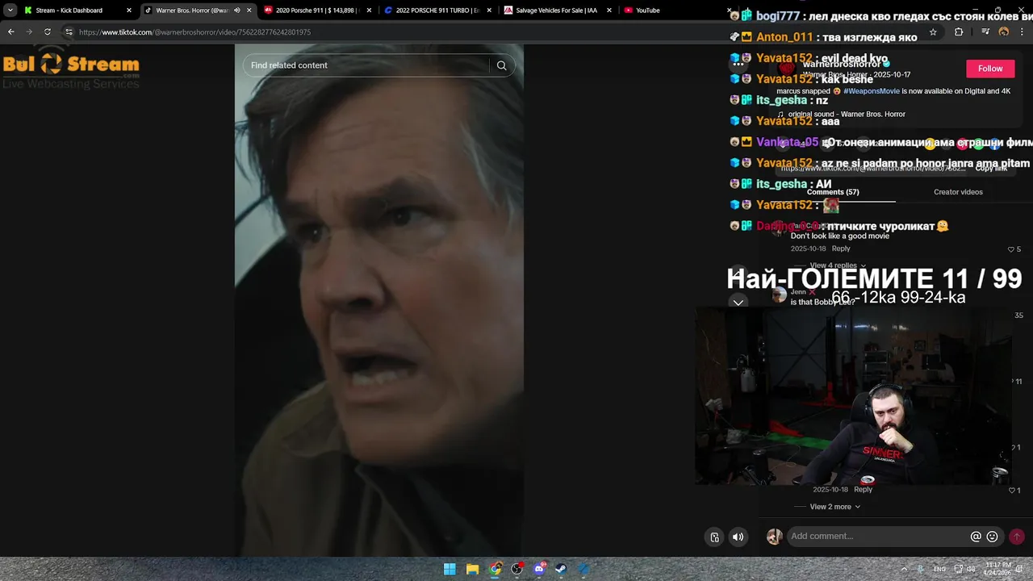The width and height of the screenshot is (1033, 581).
Task: Switch to the Comments (57) tab
Action: (x=833, y=192)
